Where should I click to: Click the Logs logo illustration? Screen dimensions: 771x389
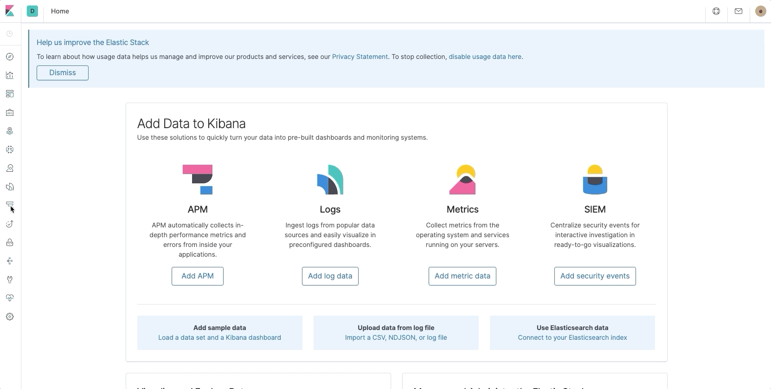(x=330, y=180)
